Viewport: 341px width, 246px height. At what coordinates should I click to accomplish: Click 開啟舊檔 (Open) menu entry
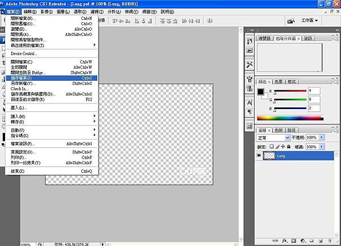[x=52, y=24]
